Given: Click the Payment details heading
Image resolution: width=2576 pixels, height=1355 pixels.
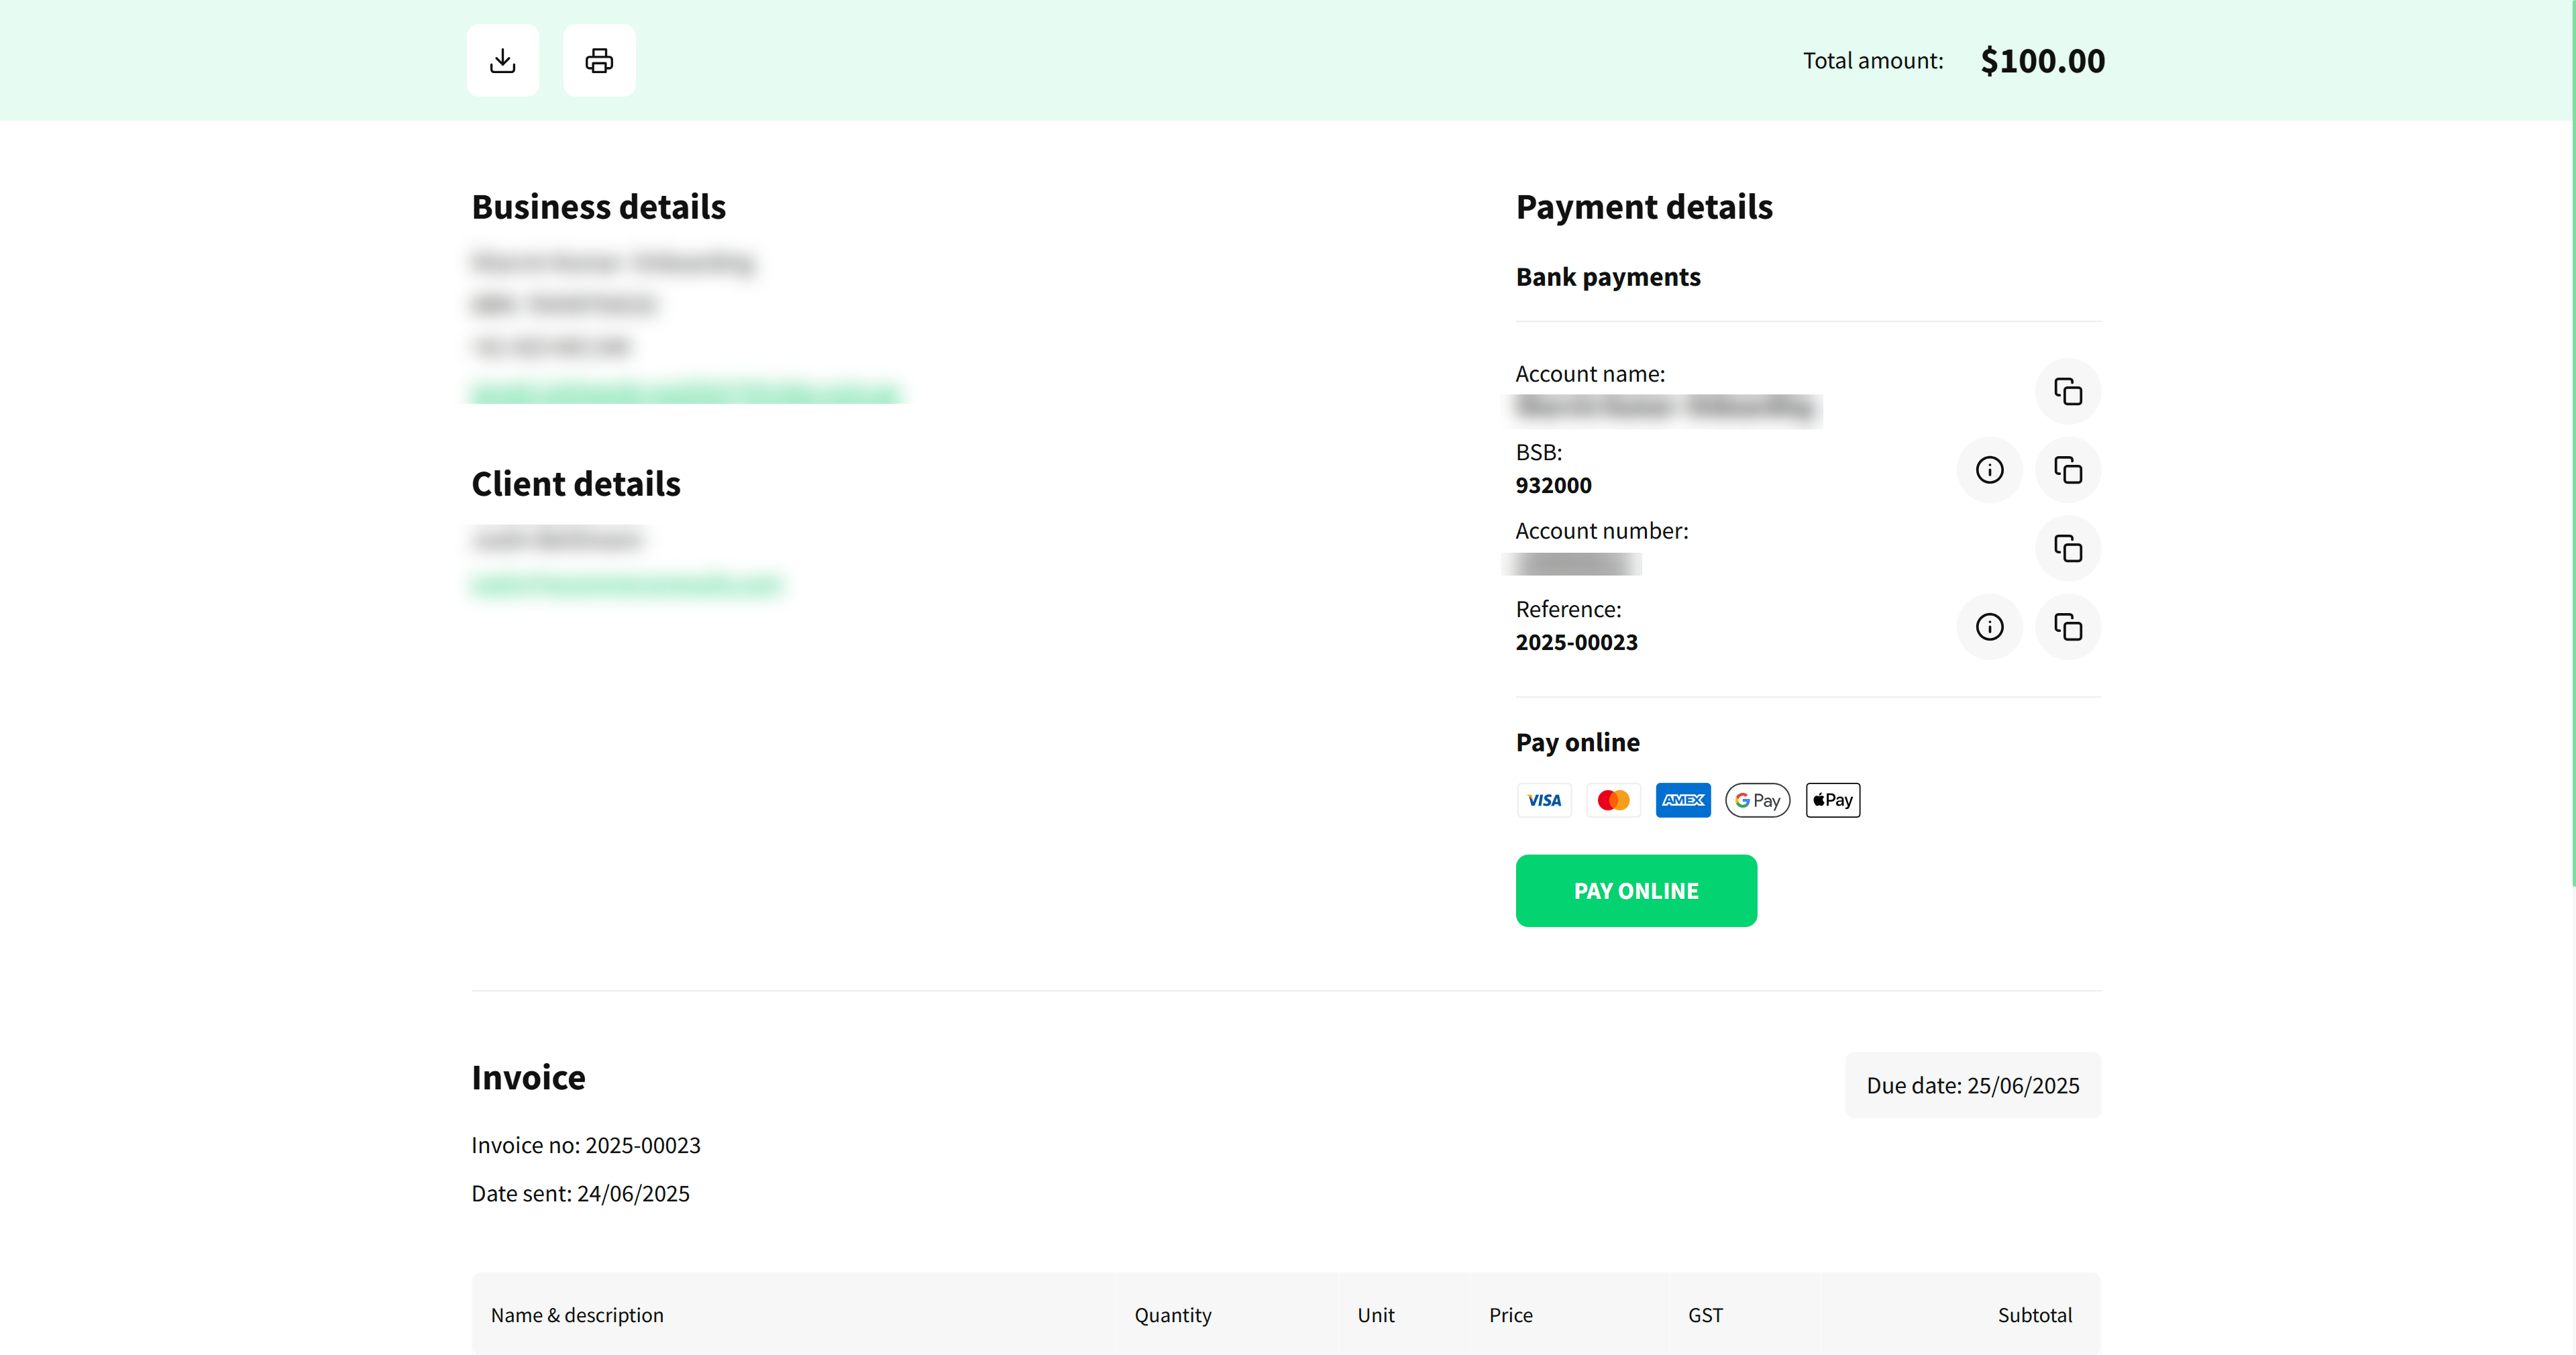Looking at the screenshot, I should (x=1644, y=207).
